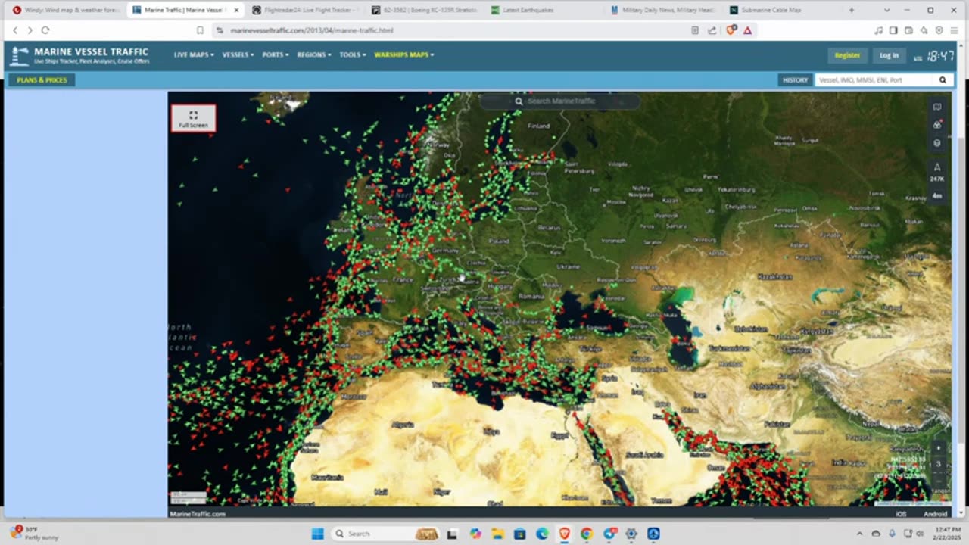Click the browser back arrow
969x545 pixels.
coord(14,30)
